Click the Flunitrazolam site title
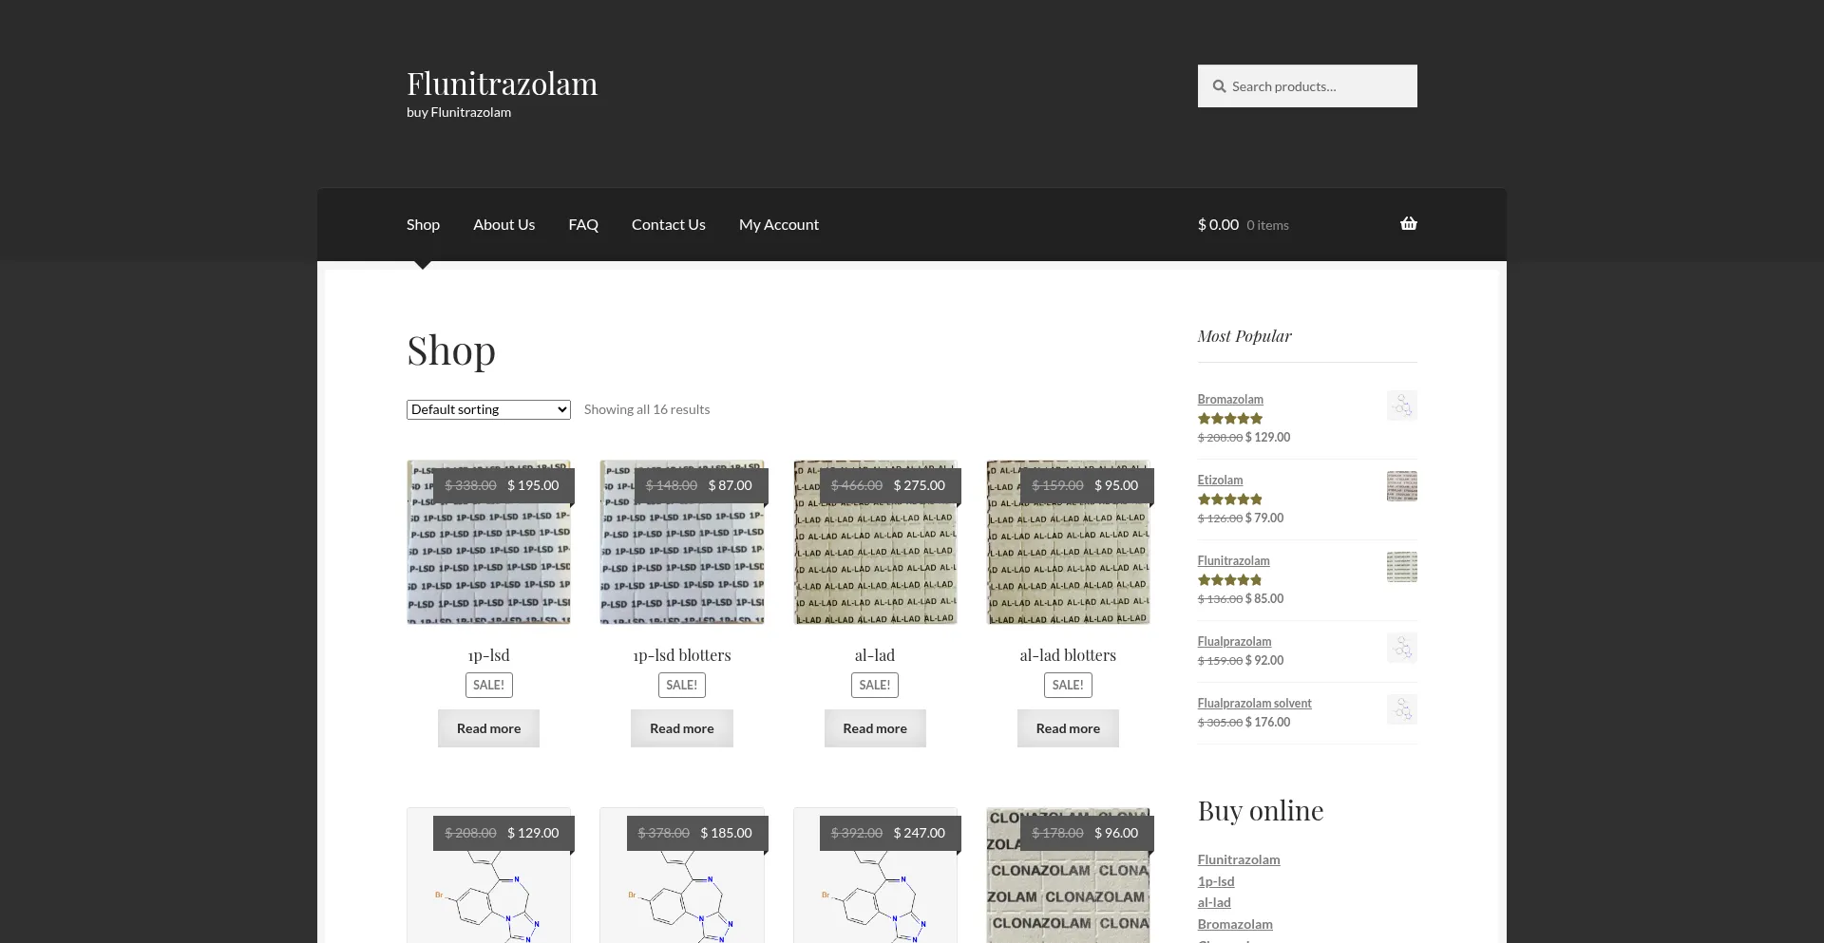This screenshot has width=1824, height=943. [x=503, y=84]
